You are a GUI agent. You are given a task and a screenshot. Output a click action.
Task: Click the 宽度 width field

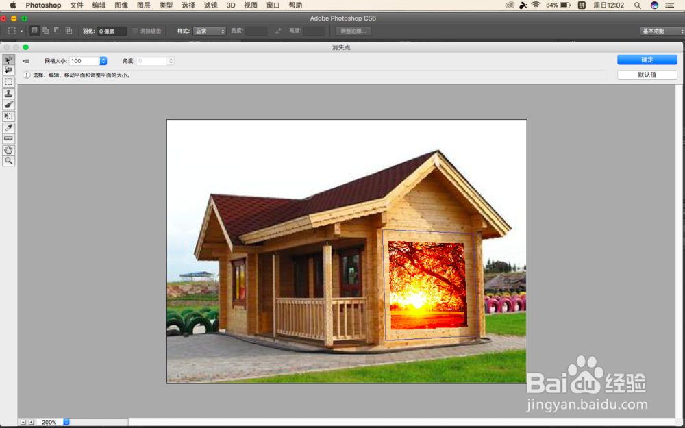point(256,31)
